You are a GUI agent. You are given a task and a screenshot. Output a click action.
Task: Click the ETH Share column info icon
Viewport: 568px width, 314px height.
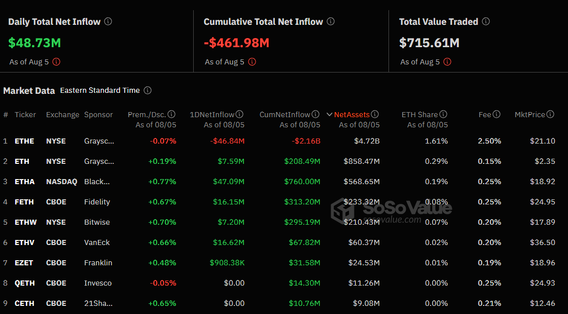point(443,115)
